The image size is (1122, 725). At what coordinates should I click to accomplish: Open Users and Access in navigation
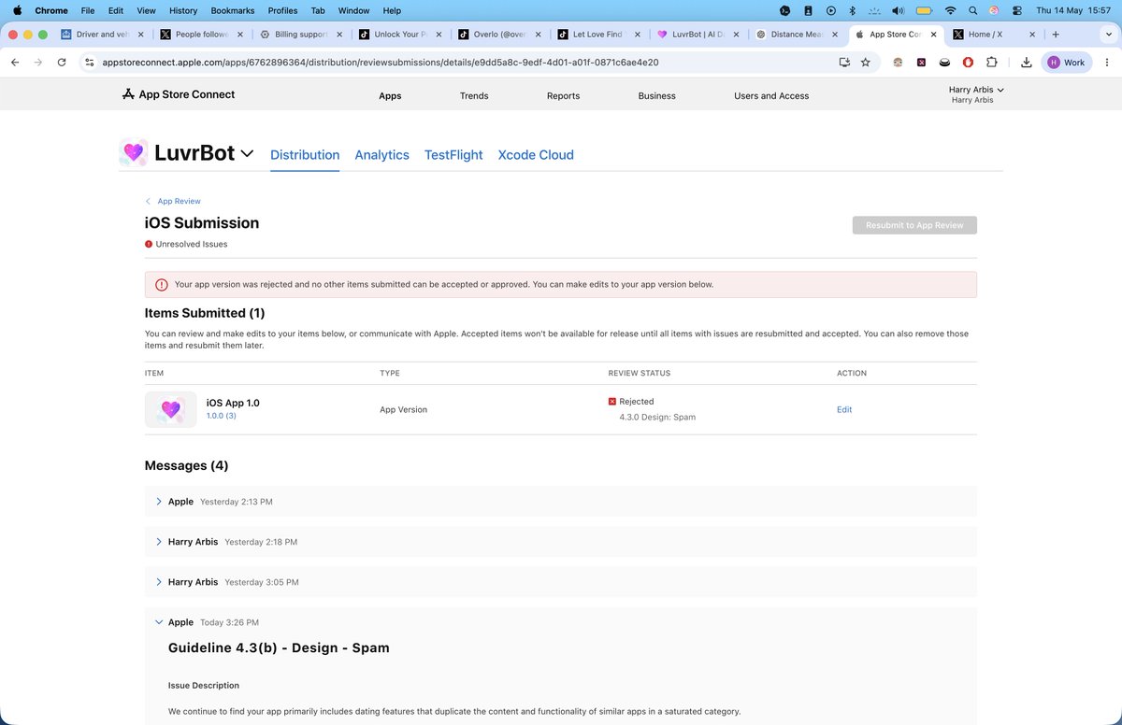(771, 95)
